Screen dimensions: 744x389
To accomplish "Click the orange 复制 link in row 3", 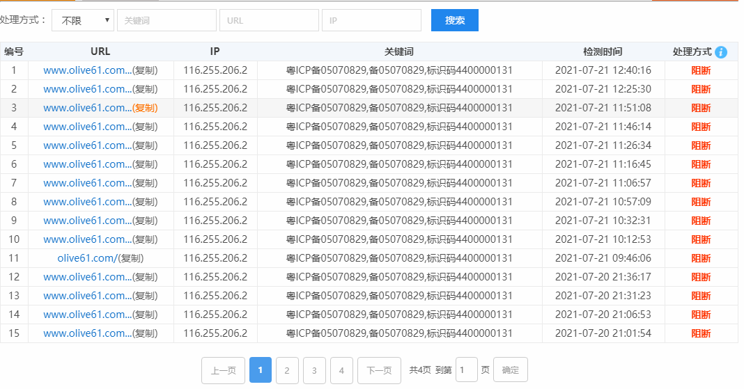I will tap(145, 108).
